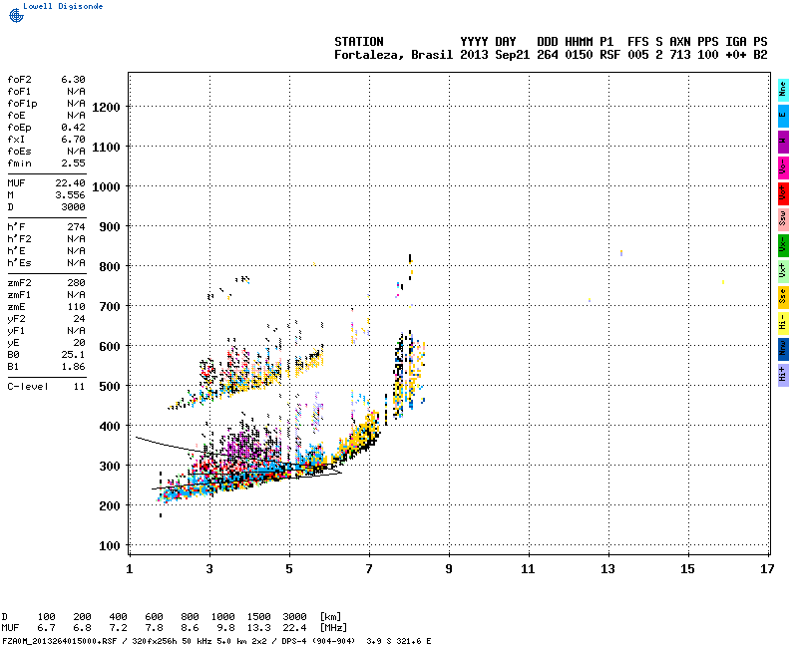Click the yE value 20
The image size is (798, 648).
point(80,343)
